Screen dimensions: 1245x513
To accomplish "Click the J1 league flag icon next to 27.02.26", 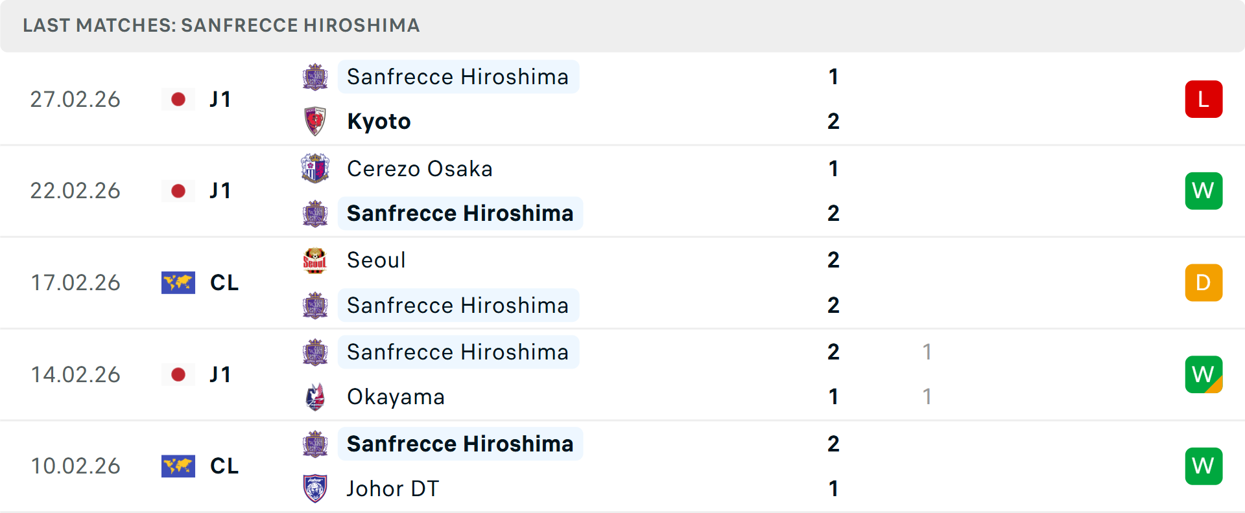I will coord(178,99).
